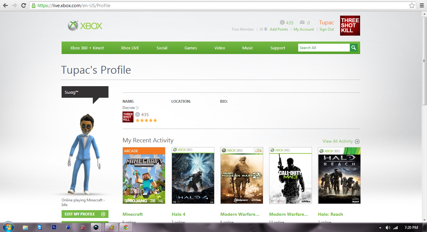Screen dimensions: 427x232
Task: Open View All Activity
Action: tap(341, 141)
